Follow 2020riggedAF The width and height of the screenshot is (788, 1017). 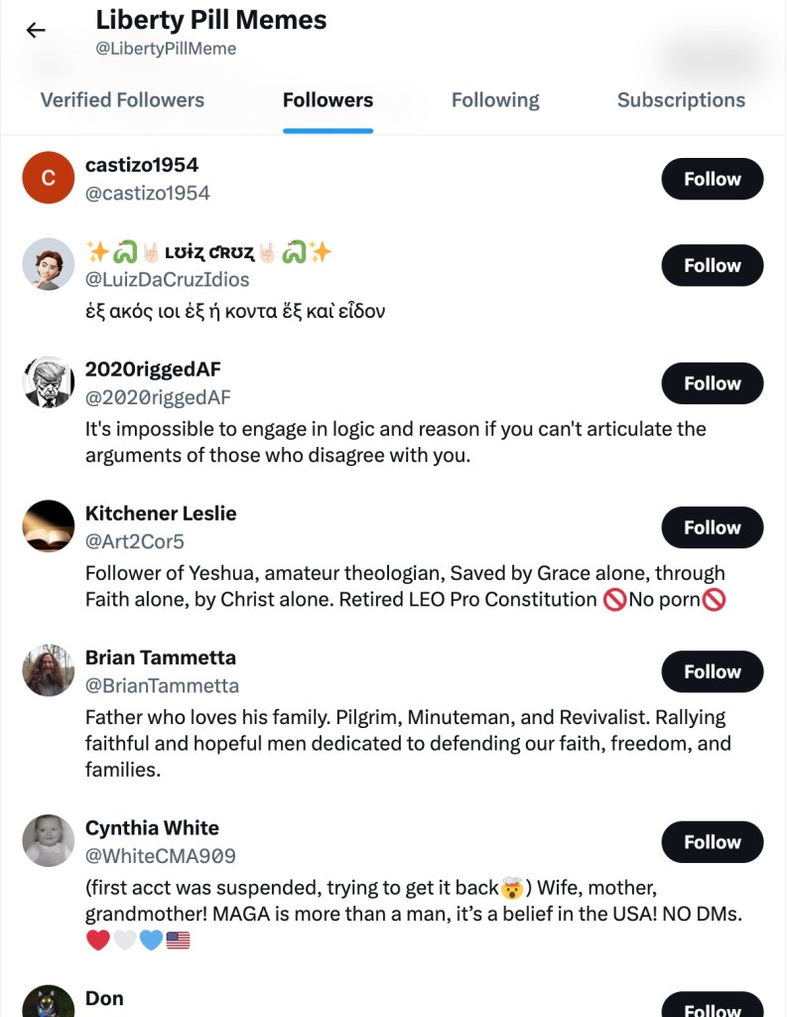(712, 383)
